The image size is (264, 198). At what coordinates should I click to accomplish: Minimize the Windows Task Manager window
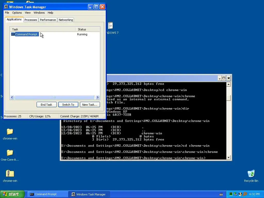90,7
